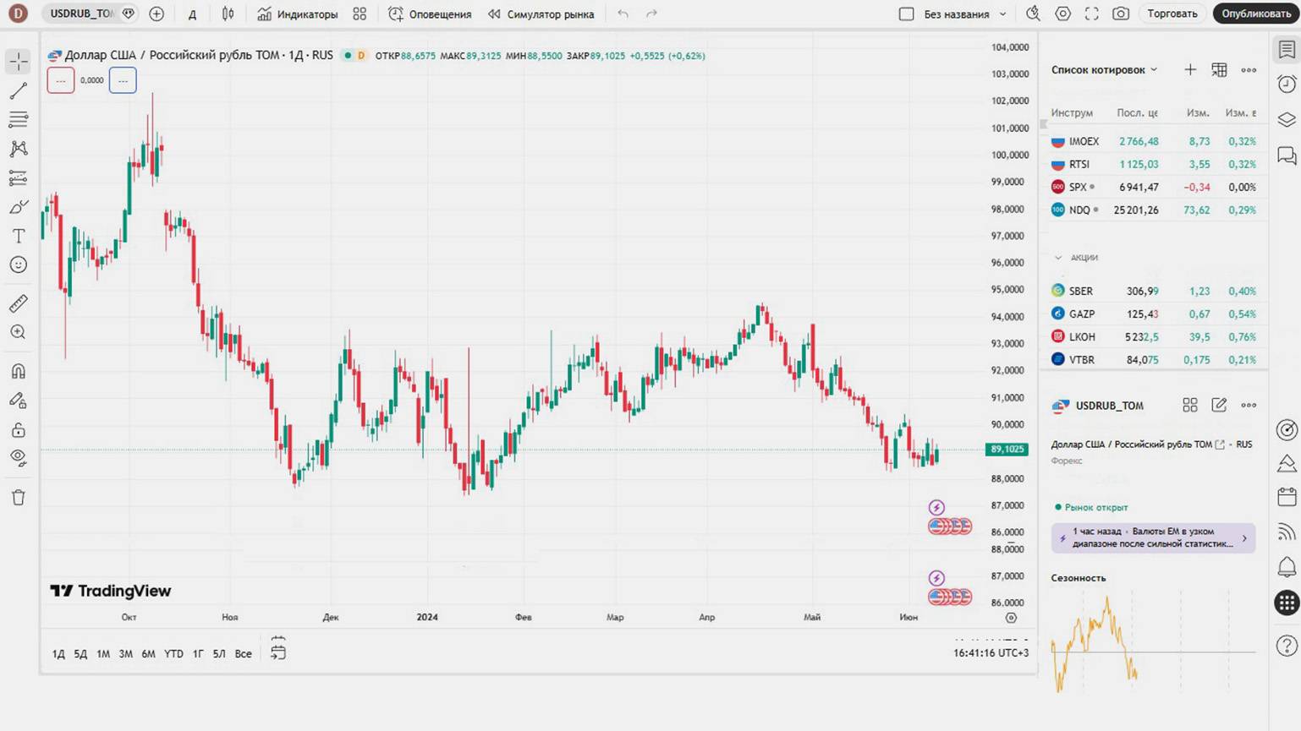Activate the magnet snapping mode
The height and width of the screenshot is (731, 1301).
pyautogui.click(x=19, y=371)
